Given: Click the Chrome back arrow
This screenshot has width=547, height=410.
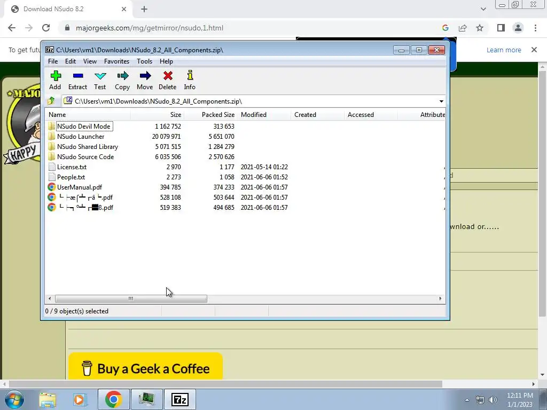Looking at the screenshot, I should [x=12, y=28].
